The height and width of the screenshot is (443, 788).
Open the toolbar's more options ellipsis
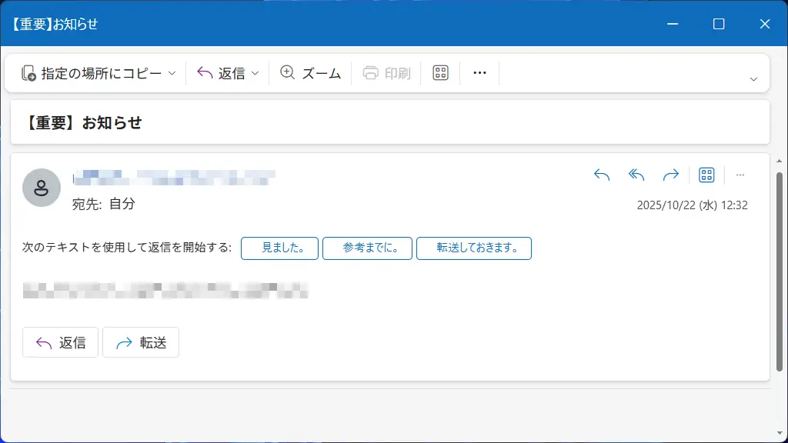(x=479, y=73)
